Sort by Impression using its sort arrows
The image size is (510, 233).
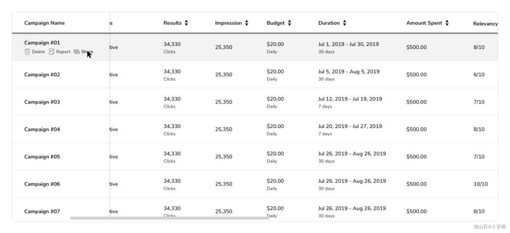click(x=246, y=23)
